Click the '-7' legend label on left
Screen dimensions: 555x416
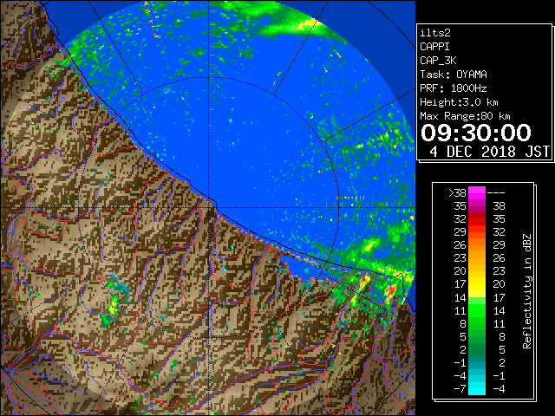(460, 388)
